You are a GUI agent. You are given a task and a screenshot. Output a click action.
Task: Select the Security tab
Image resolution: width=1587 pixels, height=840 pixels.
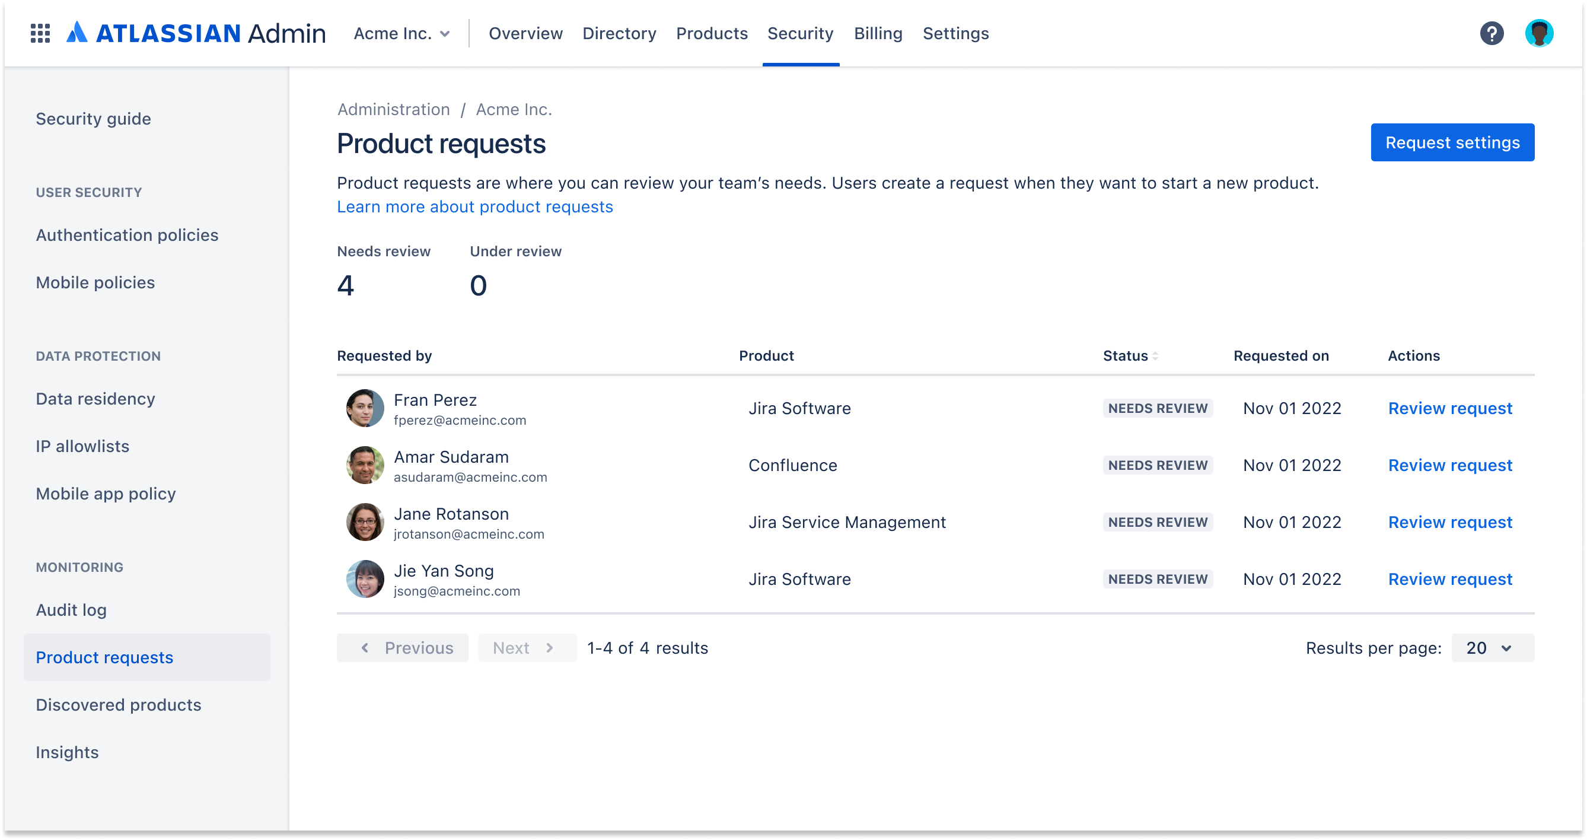pos(800,33)
